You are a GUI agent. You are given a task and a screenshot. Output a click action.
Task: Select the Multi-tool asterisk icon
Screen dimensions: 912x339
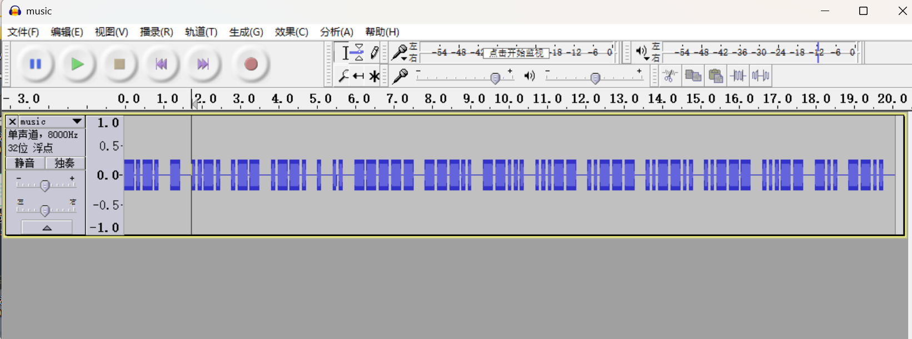tap(375, 76)
